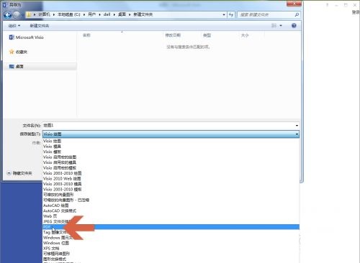The height and width of the screenshot is (263, 360).
Task: Click the search magnifier icon
Action: coord(297,14)
